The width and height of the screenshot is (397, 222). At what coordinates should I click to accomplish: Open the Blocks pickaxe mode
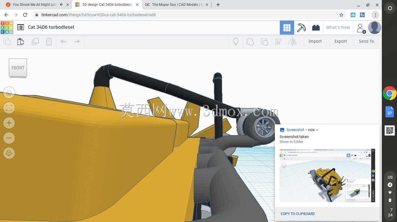301,28
